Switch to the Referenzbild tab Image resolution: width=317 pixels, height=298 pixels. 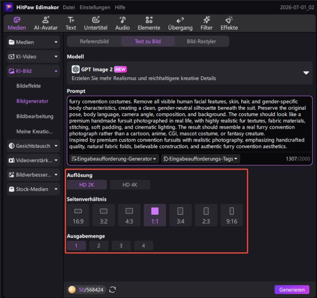[94, 42]
